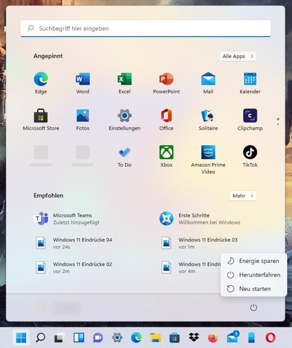The width and height of the screenshot is (292, 348).
Task: Launch Clipchamp video editor
Action: pos(250,120)
